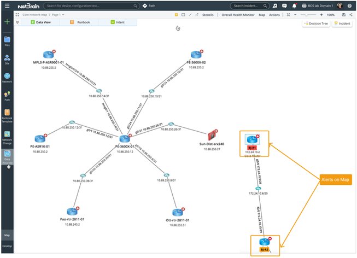357x258 pixels.
Task: Click the device search magnifier icon
Action: coord(135,6)
